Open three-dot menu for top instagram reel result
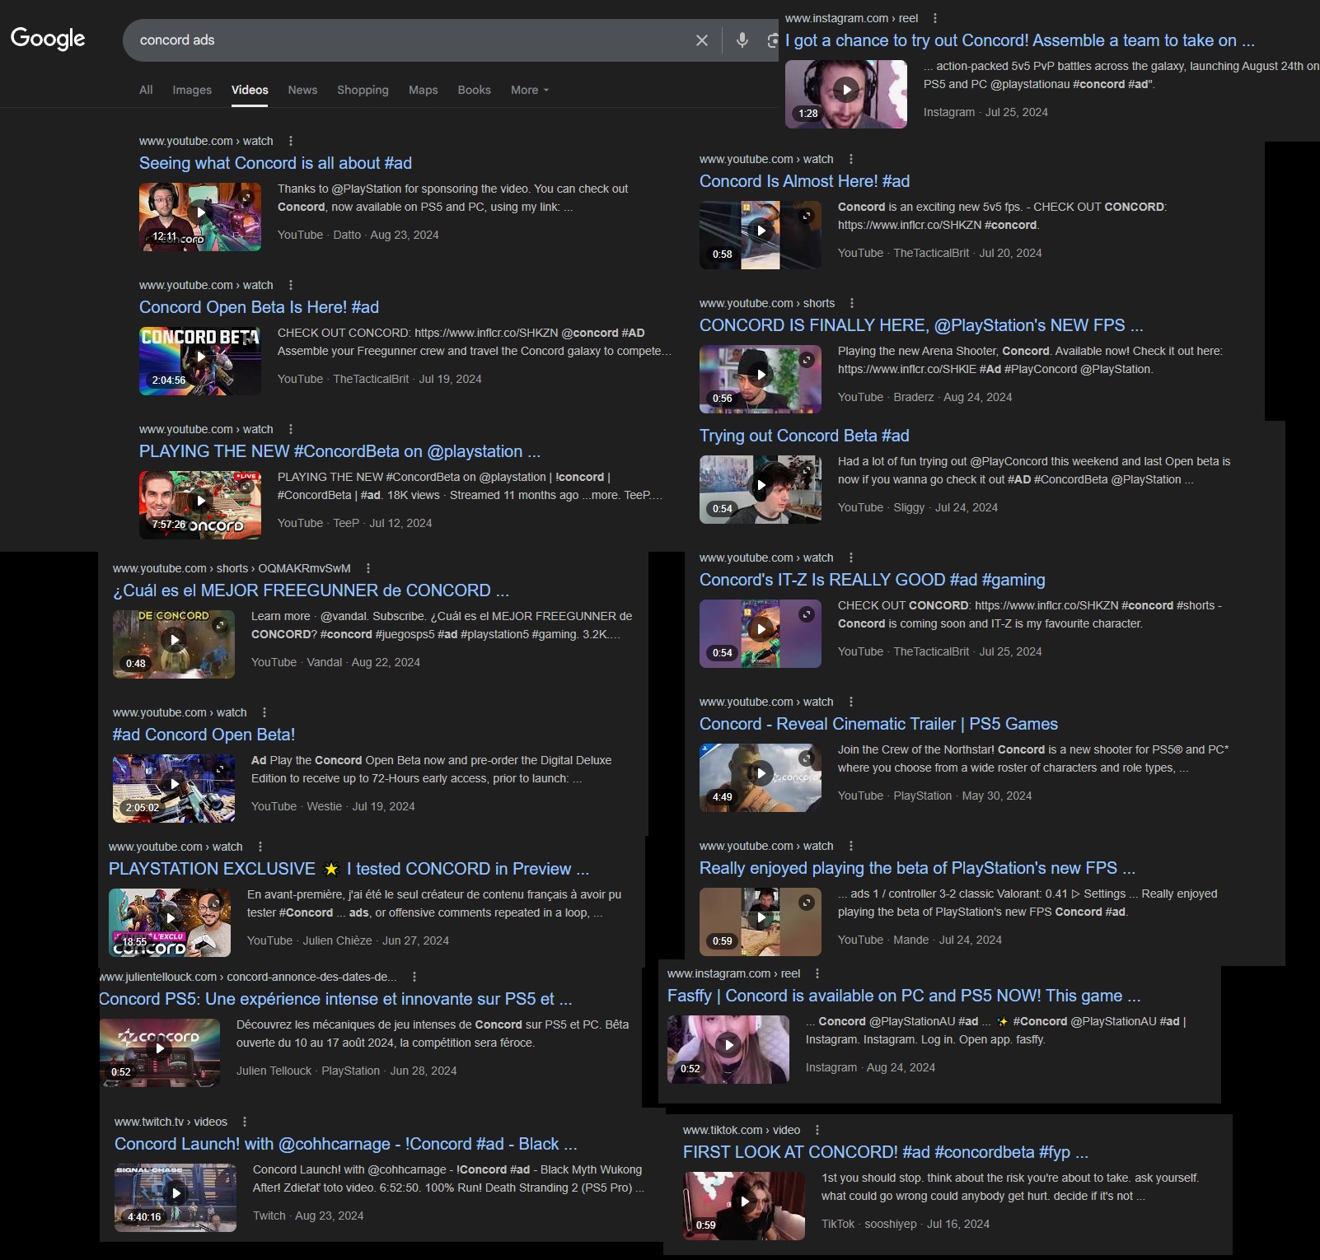This screenshot has height=1260, width=1320. coord(935,18)
